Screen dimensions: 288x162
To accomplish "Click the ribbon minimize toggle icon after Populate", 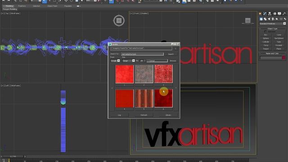I will tap(78, 6).
